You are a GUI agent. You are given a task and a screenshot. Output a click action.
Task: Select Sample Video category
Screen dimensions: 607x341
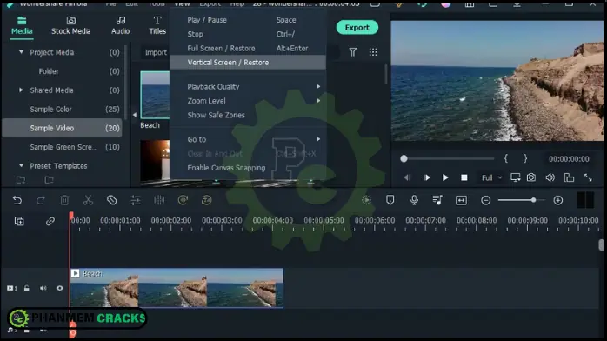coord(62,128)
